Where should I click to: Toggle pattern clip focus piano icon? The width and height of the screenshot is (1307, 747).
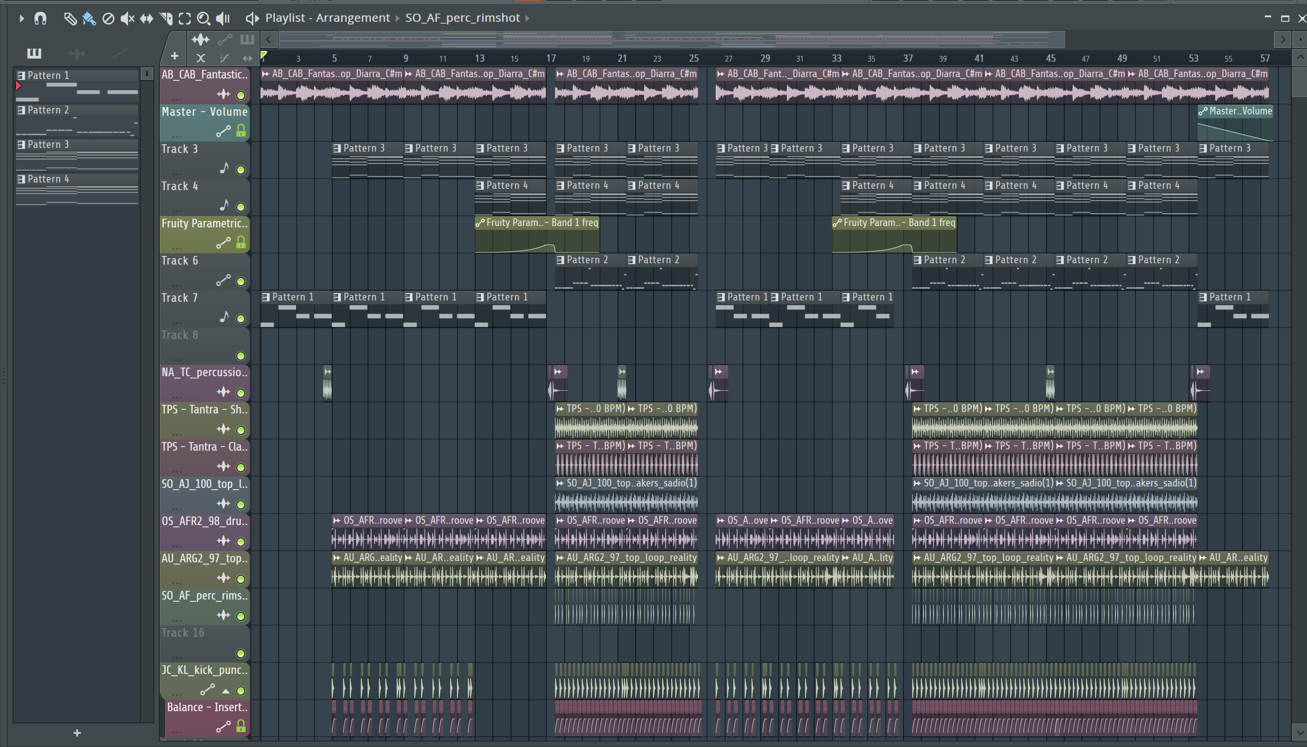click(247, 39)
